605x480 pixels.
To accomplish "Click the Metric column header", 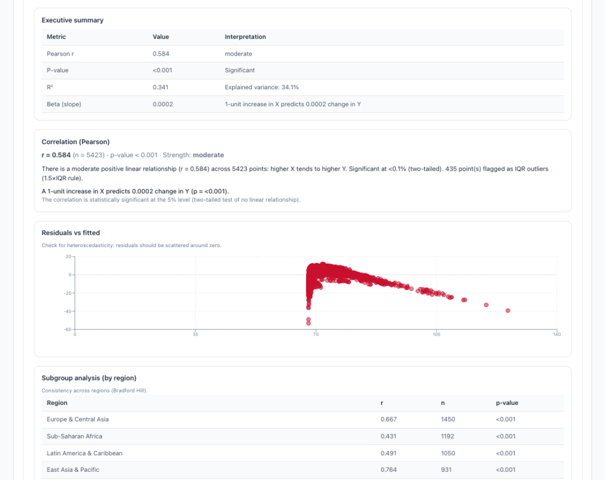I will click(57, 37).
